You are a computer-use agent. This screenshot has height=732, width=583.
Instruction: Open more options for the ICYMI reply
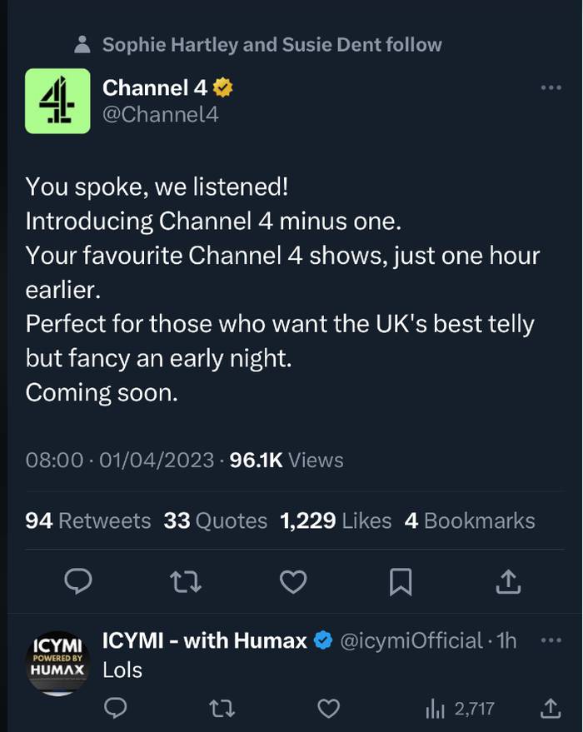coord(551,640)
